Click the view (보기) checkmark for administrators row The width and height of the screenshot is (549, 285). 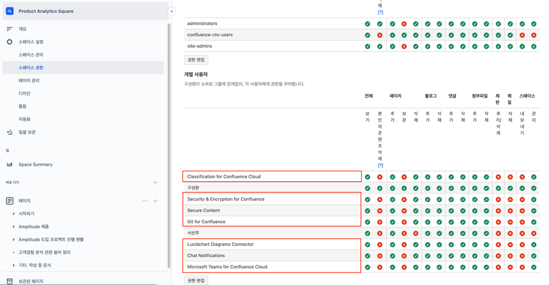click(x=367, y=24)
